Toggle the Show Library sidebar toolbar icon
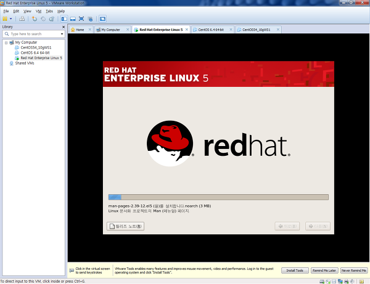 (64, 18)
